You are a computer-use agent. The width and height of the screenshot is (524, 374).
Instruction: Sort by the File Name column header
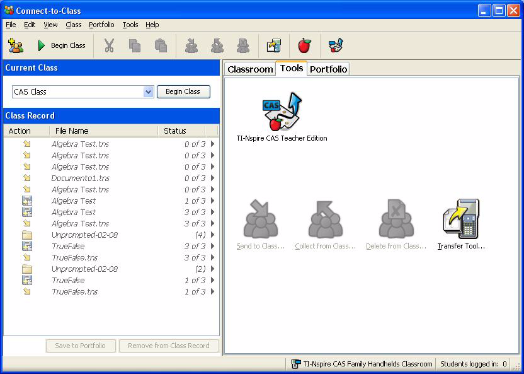coord(103,131)
